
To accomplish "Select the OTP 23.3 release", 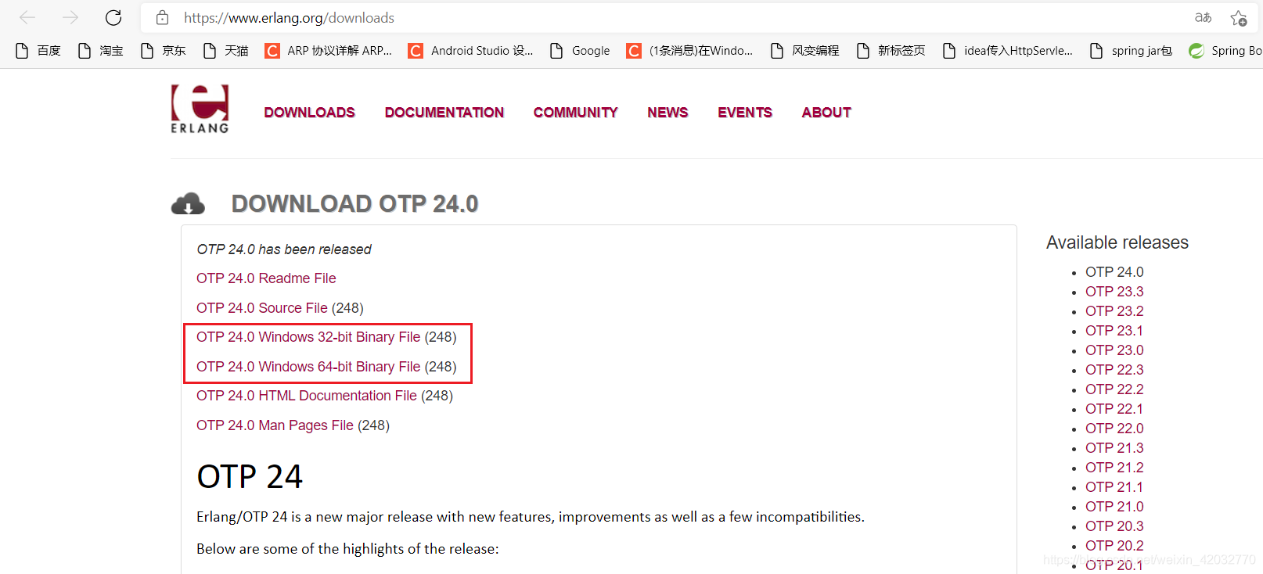I will 1114,292.
